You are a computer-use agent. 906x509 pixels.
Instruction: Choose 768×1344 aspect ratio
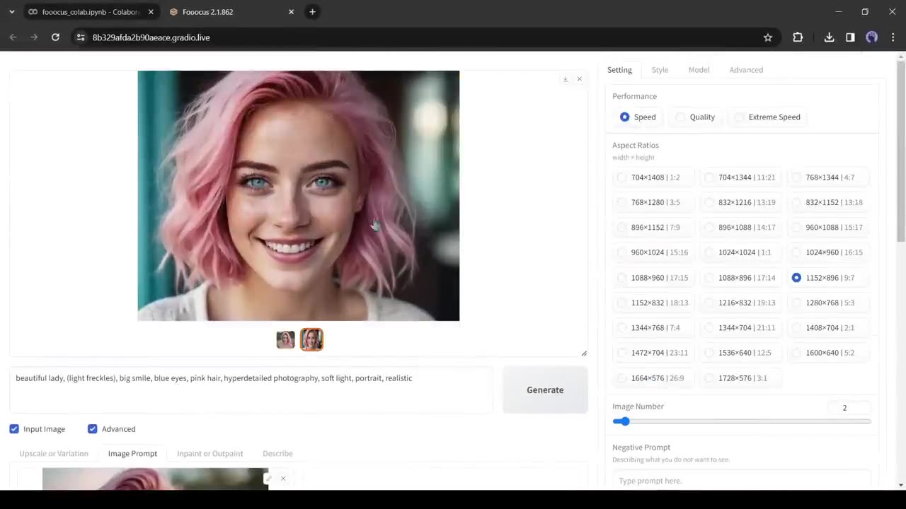coord(828,177)
